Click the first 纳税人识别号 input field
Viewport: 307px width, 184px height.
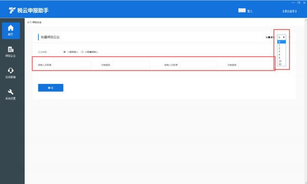tap(72, 65)
